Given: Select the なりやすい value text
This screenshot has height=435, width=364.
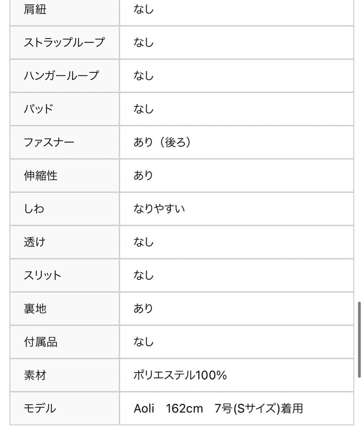Looking at the screenshot, I should tap(159, 209).
